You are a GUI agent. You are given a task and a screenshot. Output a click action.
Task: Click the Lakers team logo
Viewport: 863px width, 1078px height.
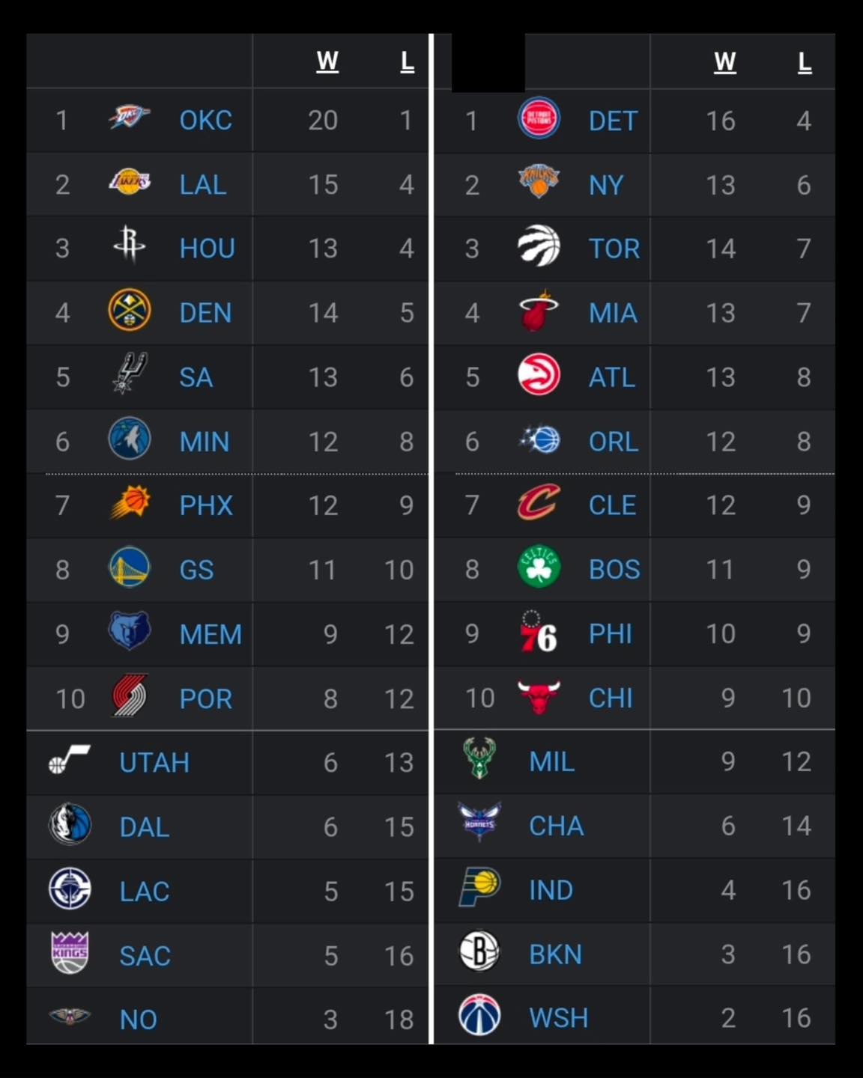pos(130,182)
